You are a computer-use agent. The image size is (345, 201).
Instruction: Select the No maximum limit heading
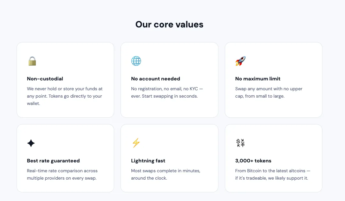(x=258, y=78)
